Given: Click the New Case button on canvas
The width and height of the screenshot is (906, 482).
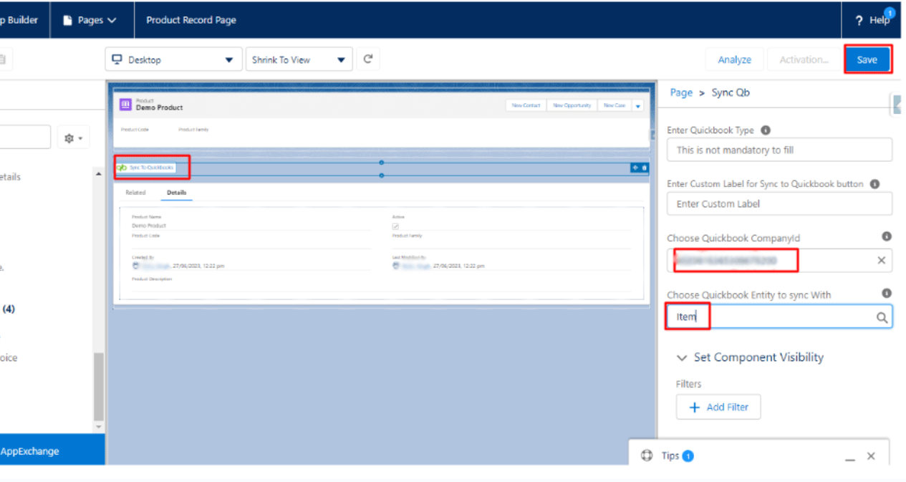Looking at the screenshot, I should coord(614,105).
